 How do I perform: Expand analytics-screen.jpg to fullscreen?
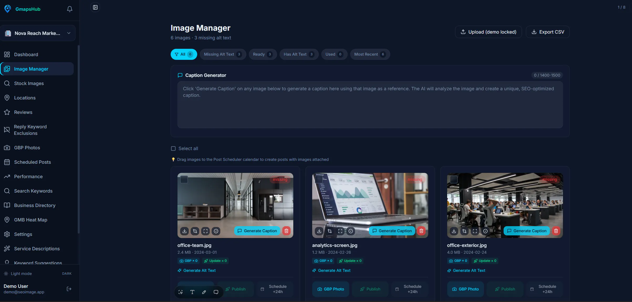point(340,231)
